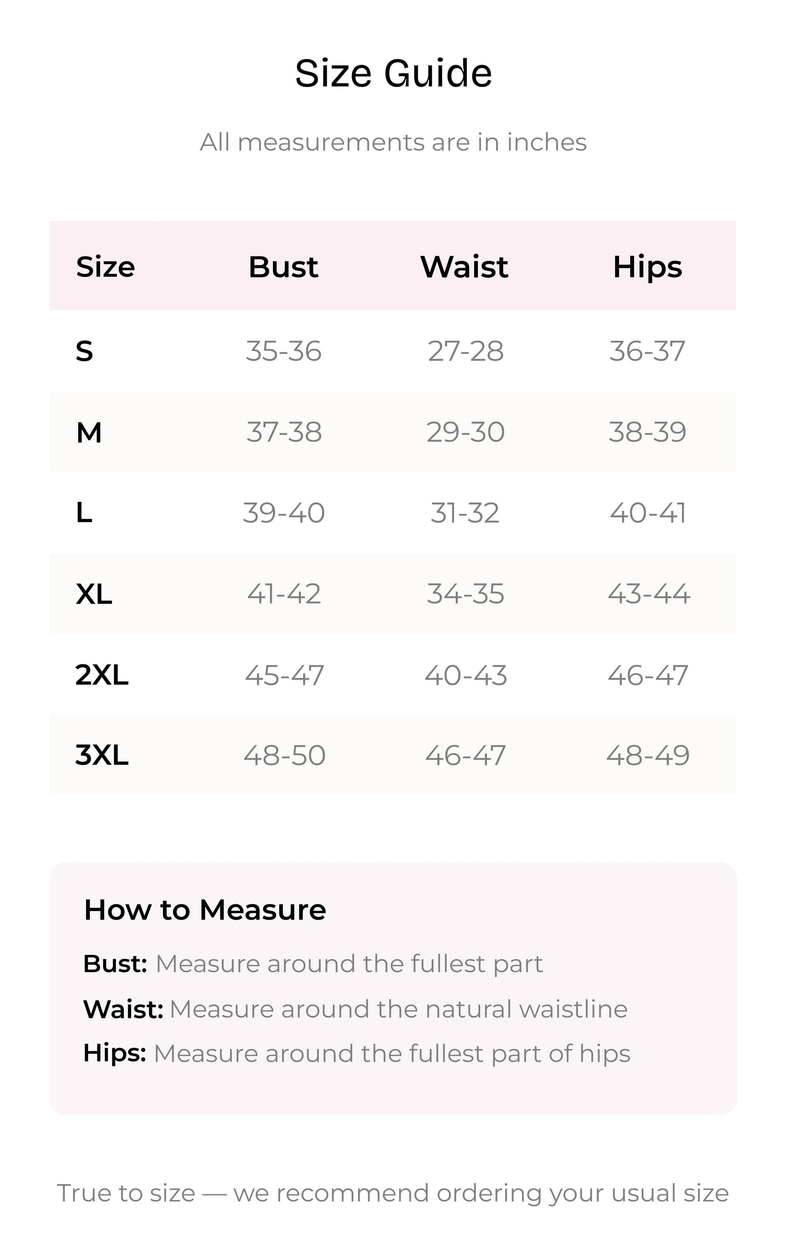
Task: Select the XL size row label
Action: (94, 594)
